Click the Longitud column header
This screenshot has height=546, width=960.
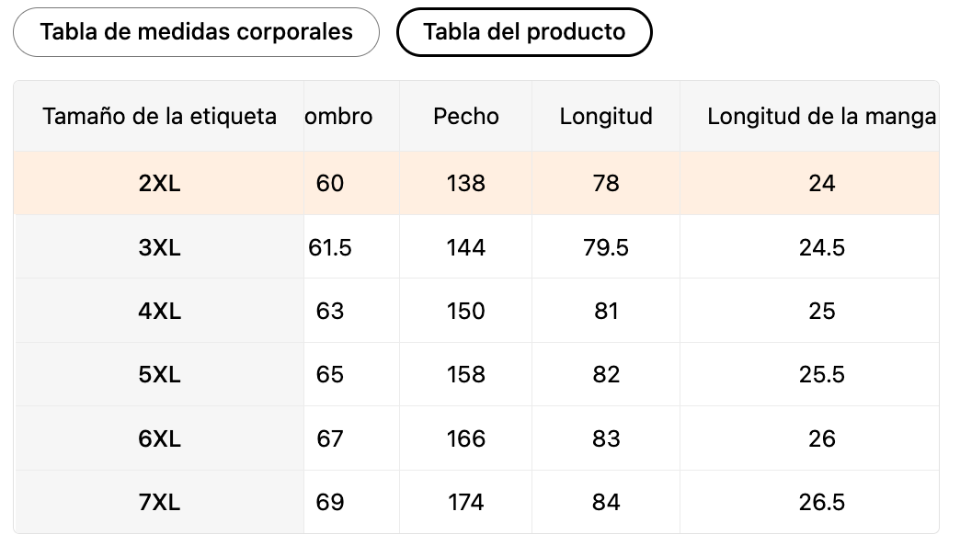(606, 117)
